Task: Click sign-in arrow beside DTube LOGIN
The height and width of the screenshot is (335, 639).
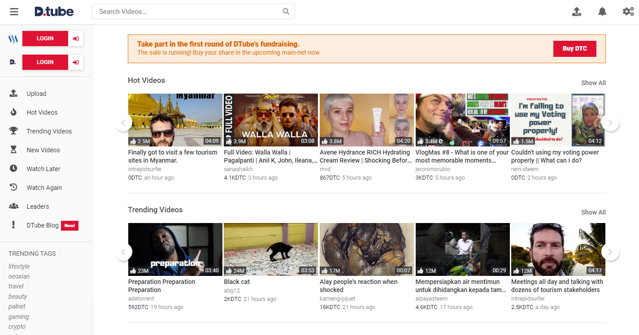Action: (76, 62)
